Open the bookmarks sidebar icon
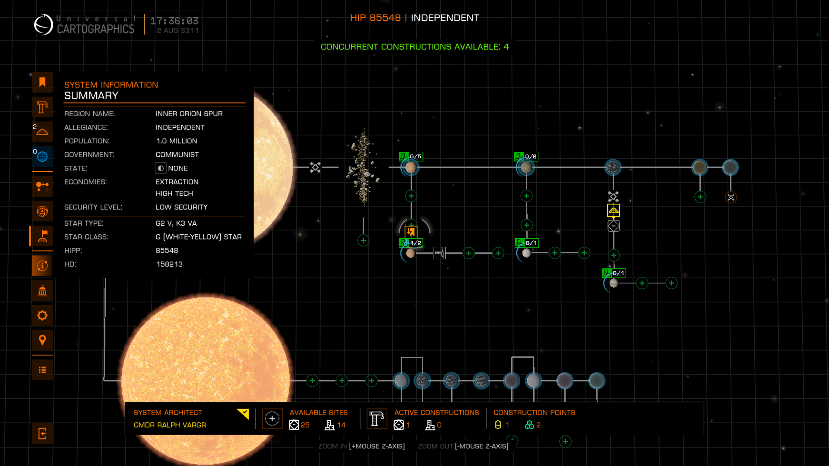This screenshot has width=829, height=466. point(42,82)
